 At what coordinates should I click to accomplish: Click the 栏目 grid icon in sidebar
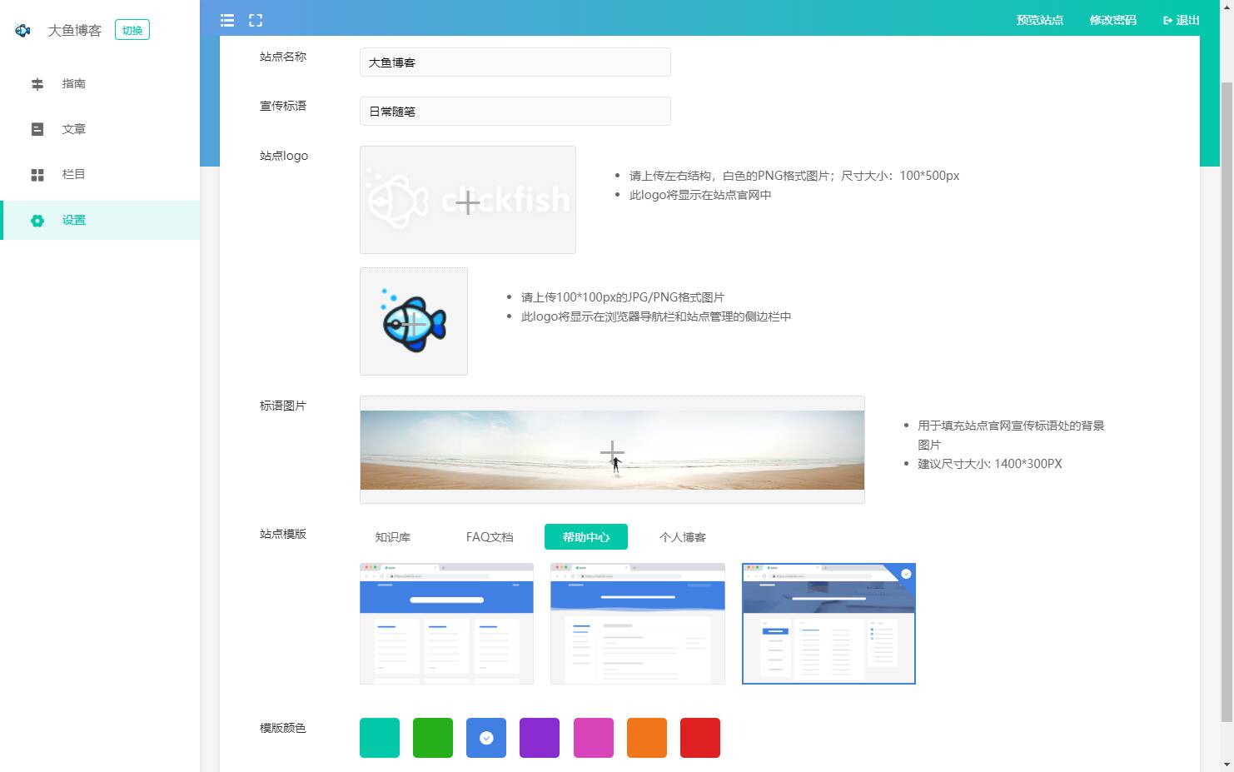click(x=37, y=175)
